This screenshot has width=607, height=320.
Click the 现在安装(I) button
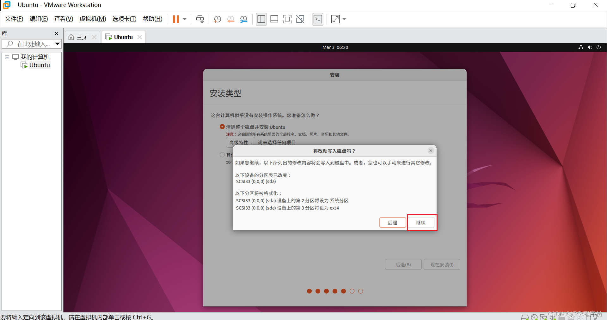coord(442,264)
